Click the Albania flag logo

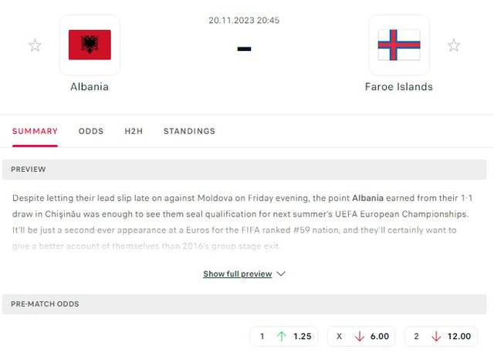tap(90, 45)
